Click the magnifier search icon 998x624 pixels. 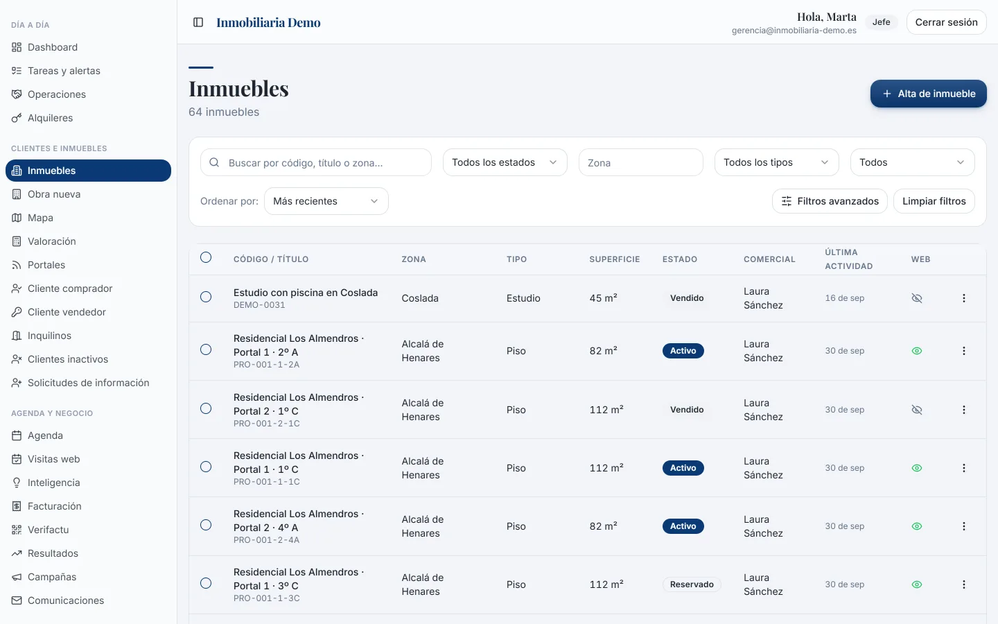[x=215, y=163]
